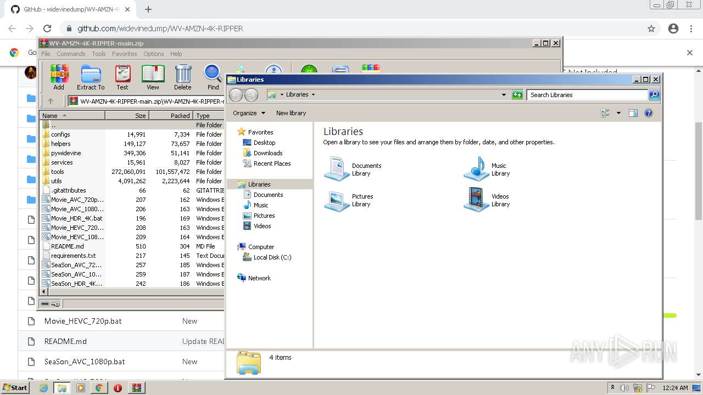This screenshot has height=395, width=703.
Task: Click the WinRAR taskbar button
Action: [x=136, y=388]
